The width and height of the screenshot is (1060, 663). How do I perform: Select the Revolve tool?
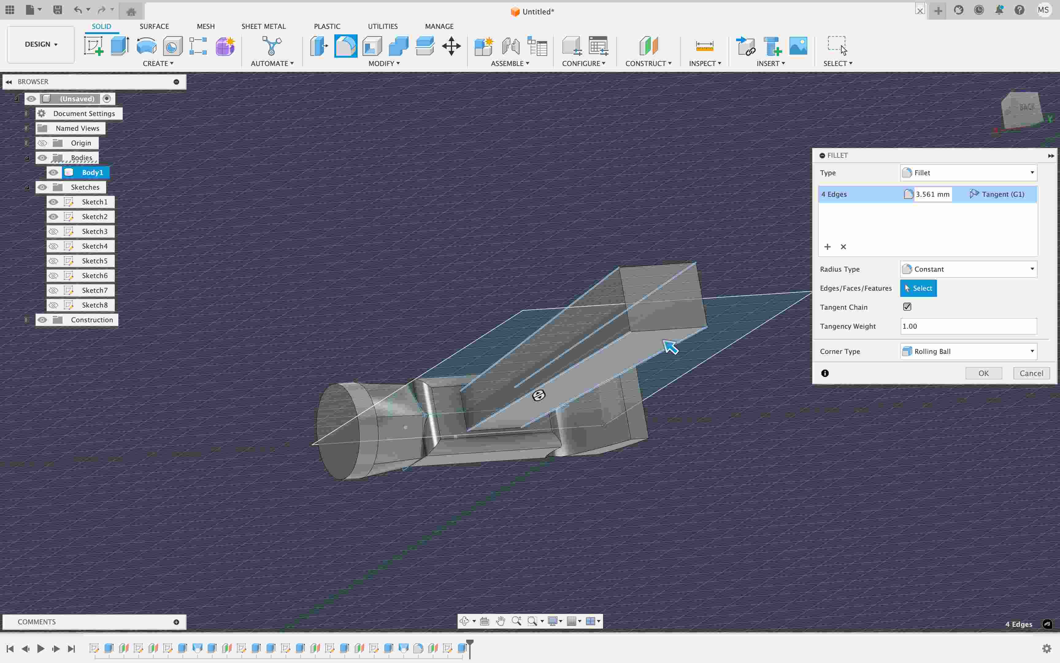point(146,46)
